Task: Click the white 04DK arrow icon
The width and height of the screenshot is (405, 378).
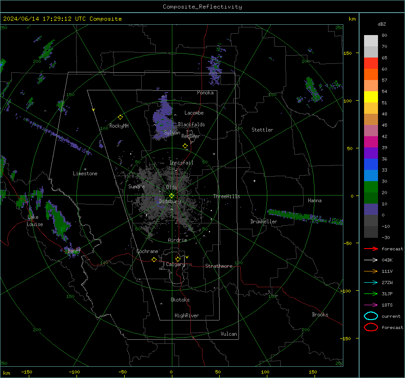Action: 371,260
